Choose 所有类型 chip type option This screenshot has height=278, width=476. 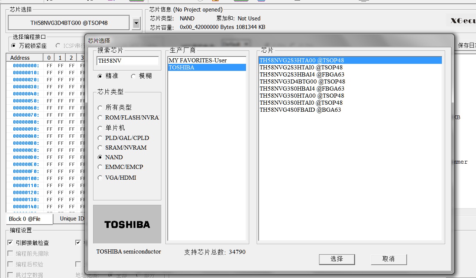coord(100,108)
